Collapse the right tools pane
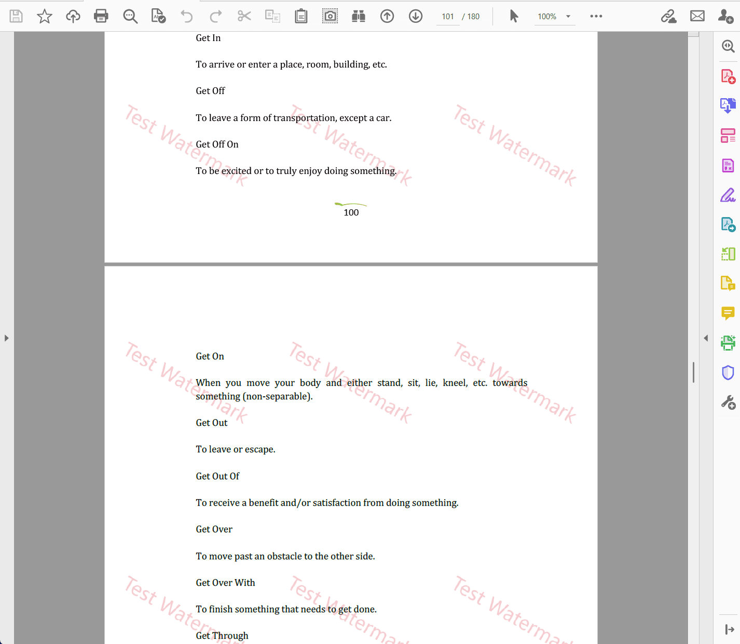This screenshot has width=740, height=644. coord(706,338)
